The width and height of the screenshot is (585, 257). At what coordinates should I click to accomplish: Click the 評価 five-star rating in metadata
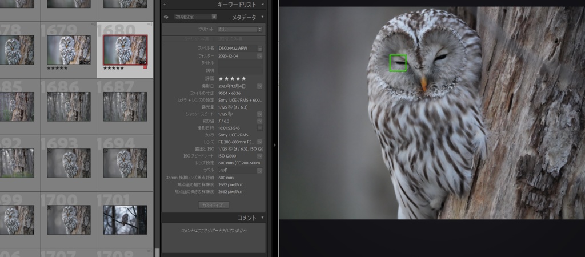pyautogui.click(x=232, y=79)
